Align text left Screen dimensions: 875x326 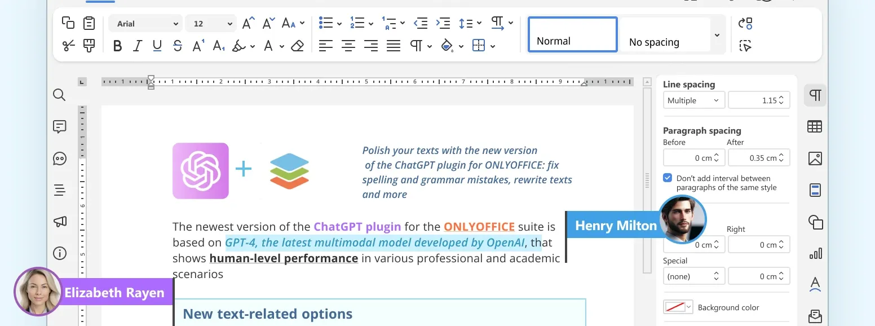point(325,46)
